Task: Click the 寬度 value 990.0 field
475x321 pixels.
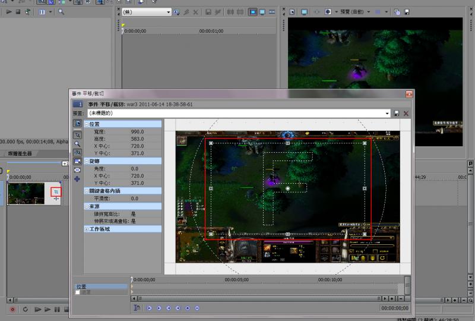Action: click(138, 131)
